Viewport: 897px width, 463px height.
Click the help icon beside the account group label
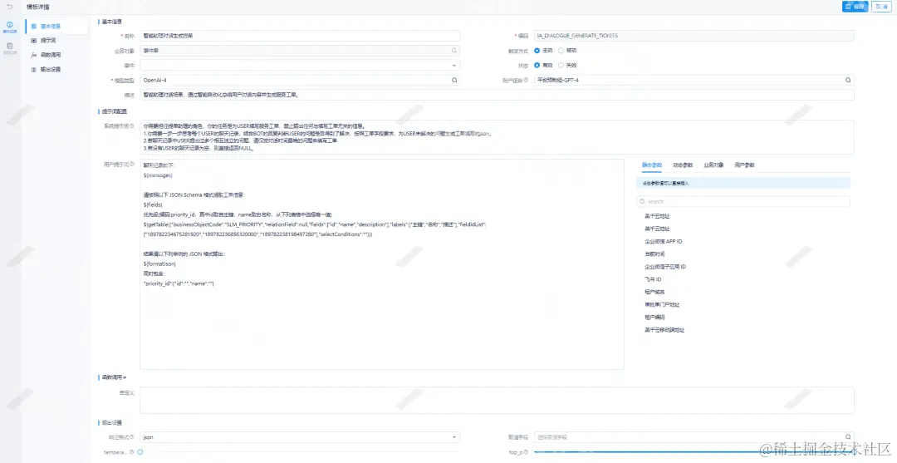point(526,80)
